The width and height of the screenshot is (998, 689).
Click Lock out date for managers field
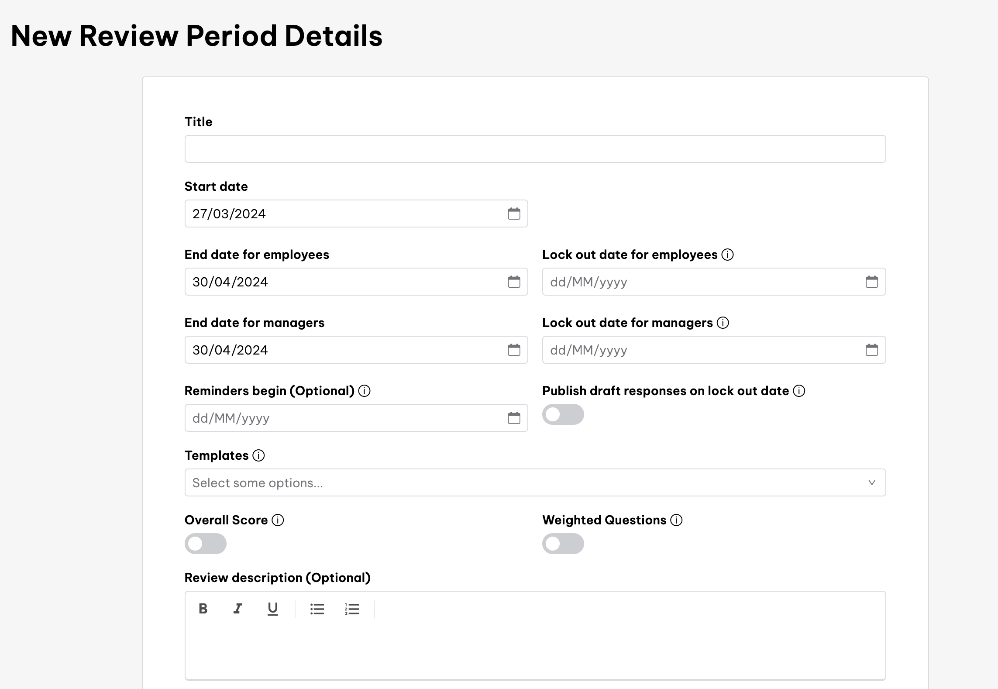coord(714,350)
